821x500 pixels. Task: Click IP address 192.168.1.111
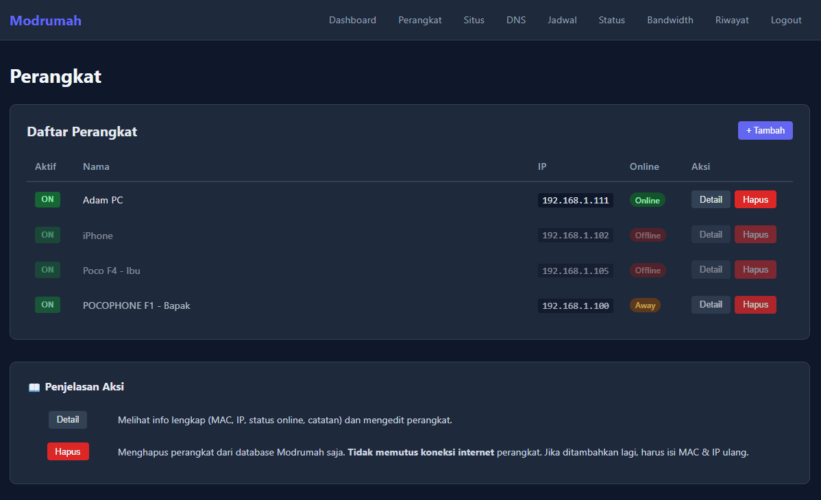pyautogui.click(x=576, y=200)
